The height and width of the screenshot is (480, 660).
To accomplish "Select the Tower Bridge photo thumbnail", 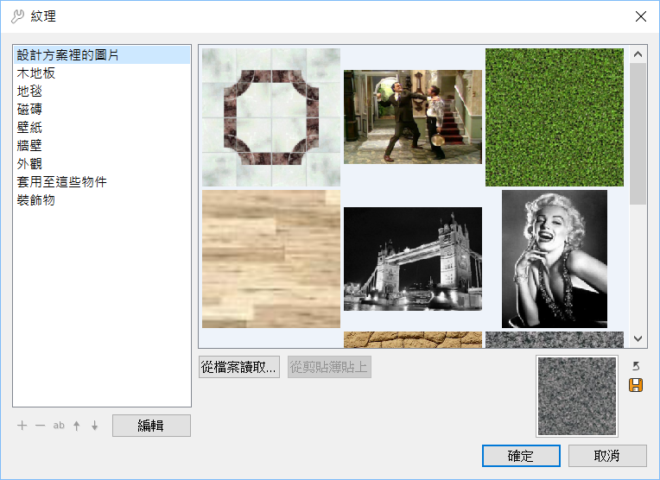I will tap(413, 259).
